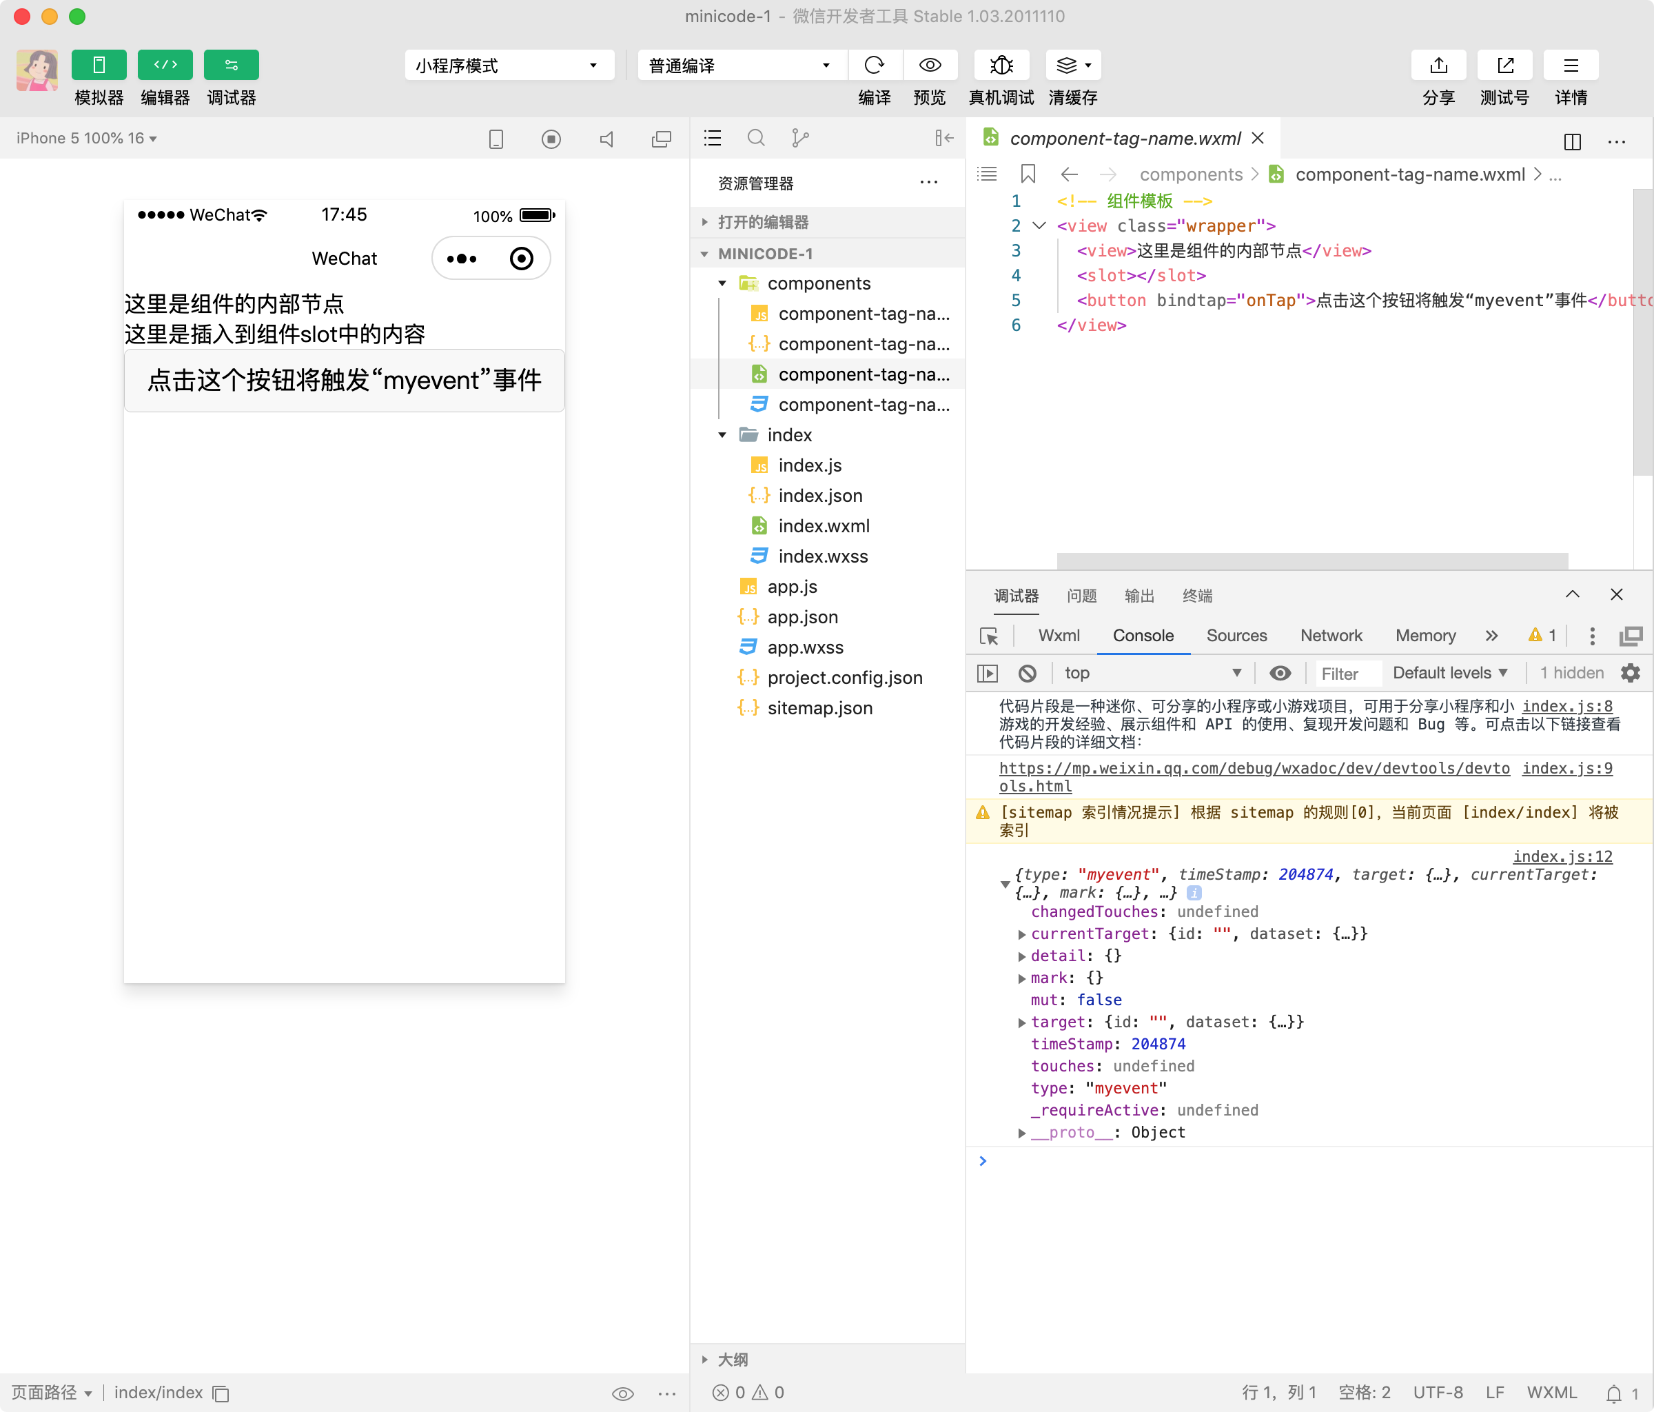Collapse the components folder
The image size is (1654, 1412).
[722, 283]
